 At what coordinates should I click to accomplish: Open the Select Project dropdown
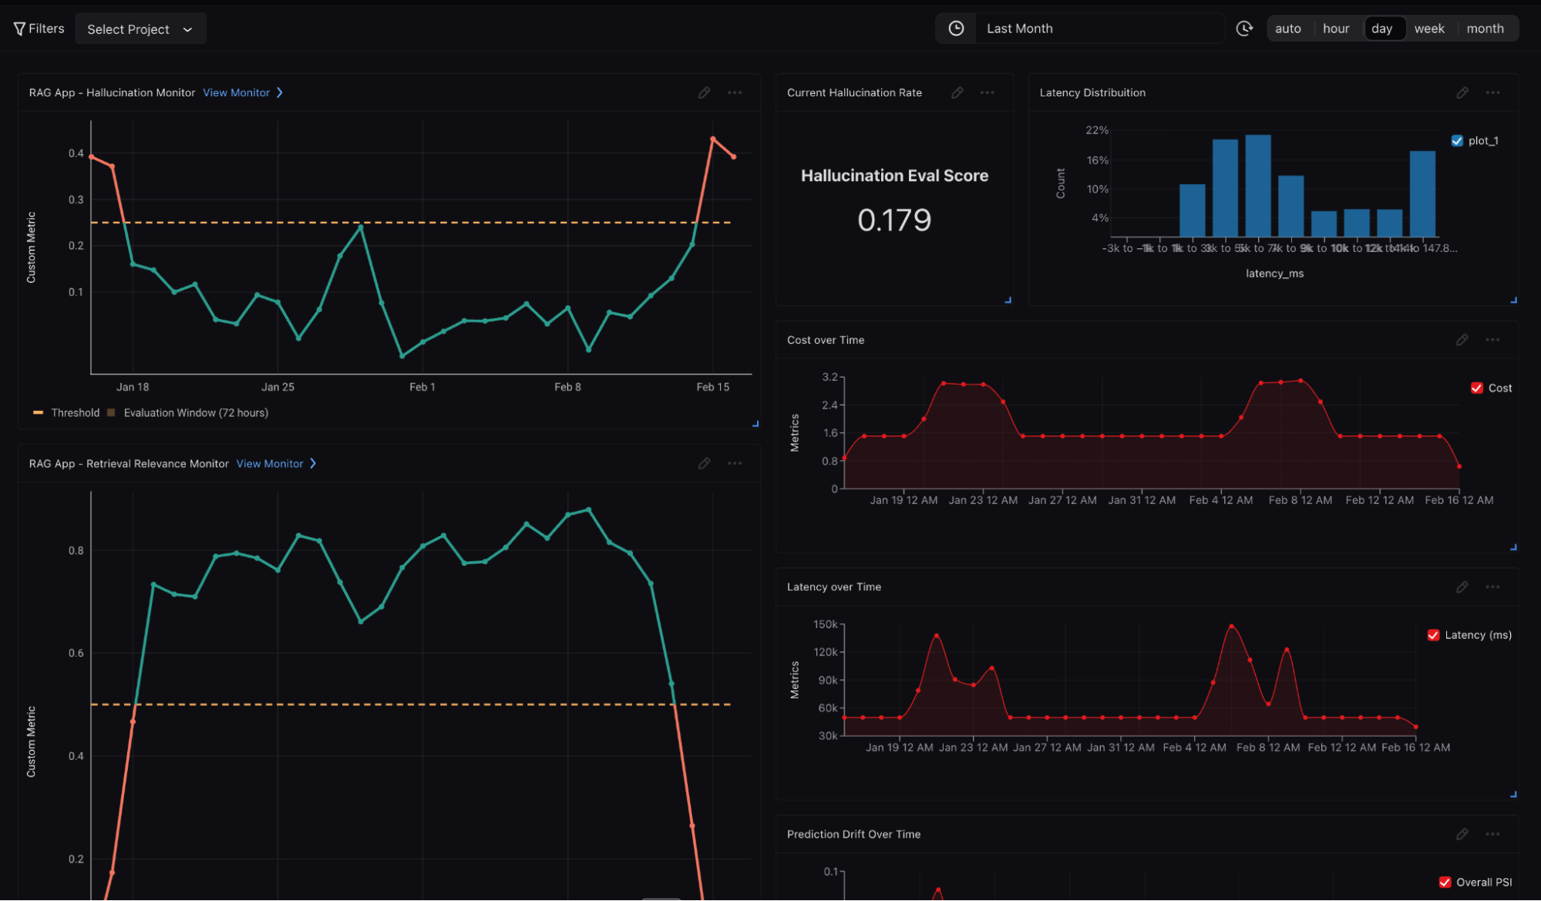pyautogui.click(x=140, y=29)
